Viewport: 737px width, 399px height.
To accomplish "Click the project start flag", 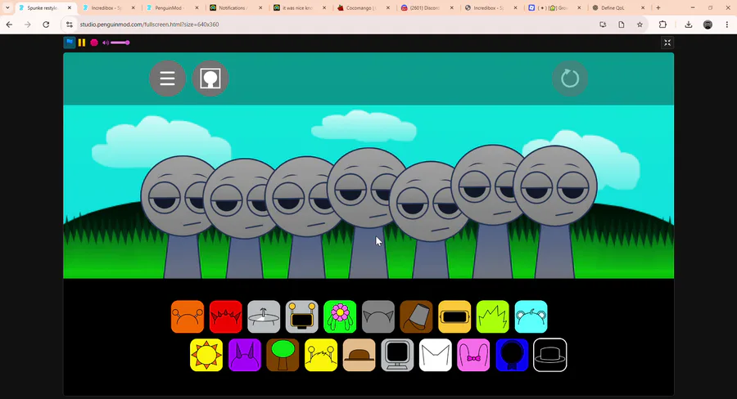I will [x=70, y=43].
